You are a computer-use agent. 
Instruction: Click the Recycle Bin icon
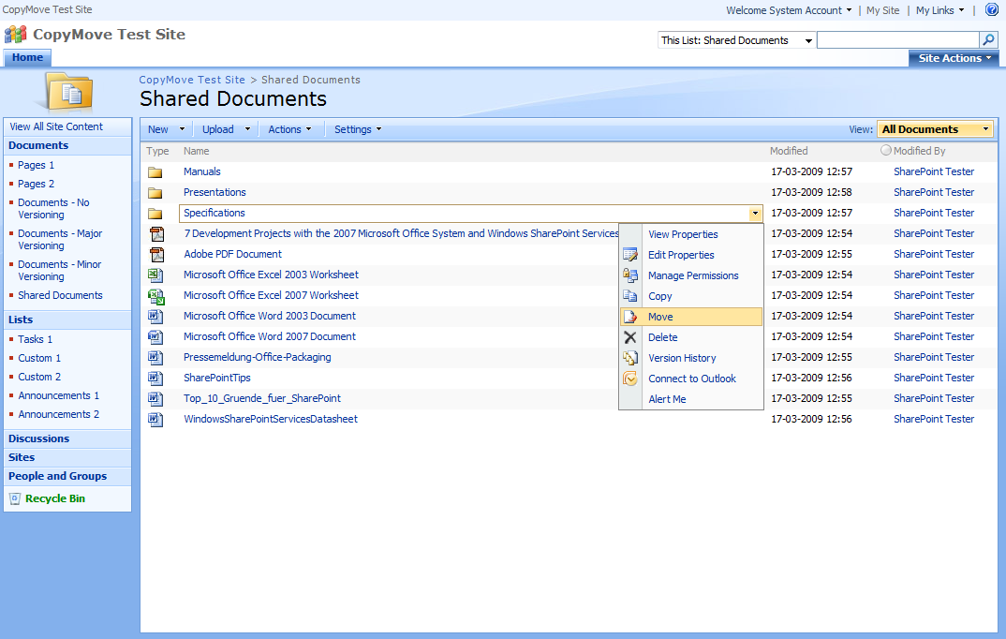tap(15, 498)
